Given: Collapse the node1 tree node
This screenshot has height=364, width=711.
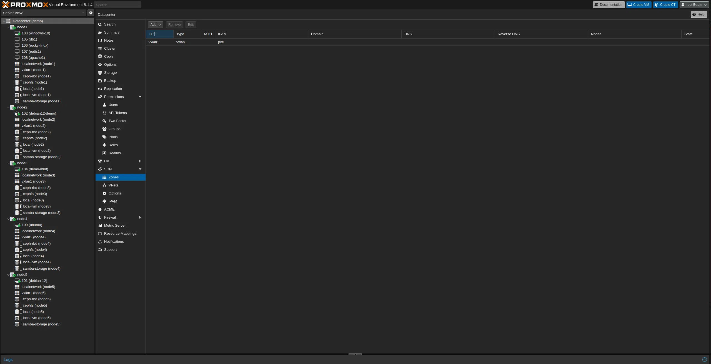Looking at the screenshot, I should (x=8, y=27).
